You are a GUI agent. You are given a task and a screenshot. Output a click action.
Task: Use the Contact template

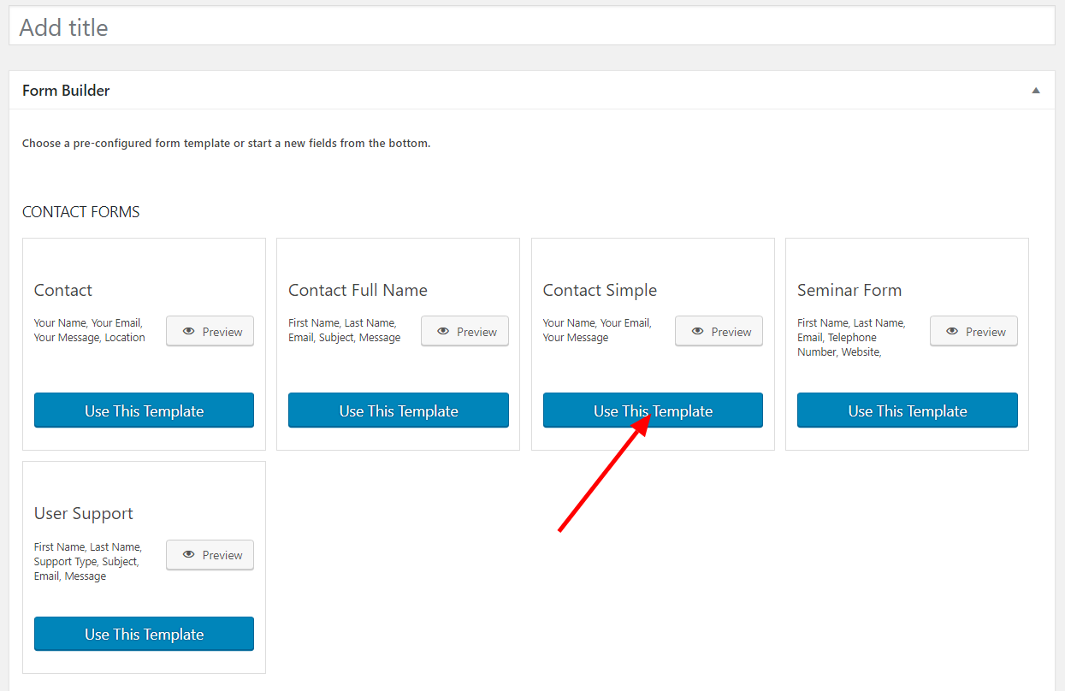click(144, 410)
